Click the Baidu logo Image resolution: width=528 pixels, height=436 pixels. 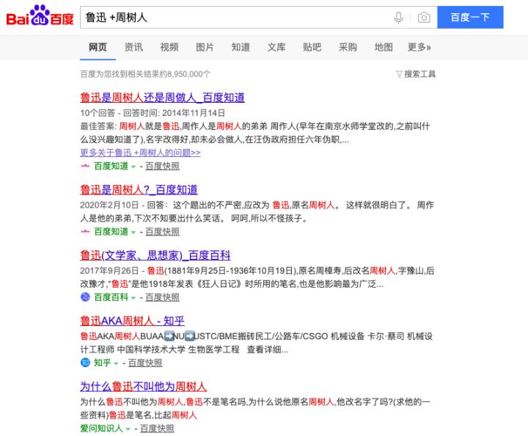[x=40, y=15]
